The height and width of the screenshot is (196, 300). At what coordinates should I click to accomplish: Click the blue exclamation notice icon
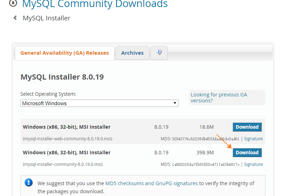coord(29,182)
